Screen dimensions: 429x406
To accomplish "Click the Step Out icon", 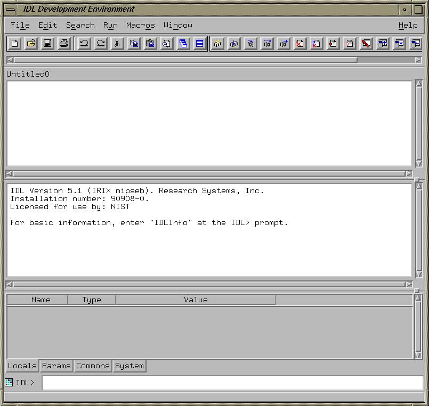I will point(284,44).
